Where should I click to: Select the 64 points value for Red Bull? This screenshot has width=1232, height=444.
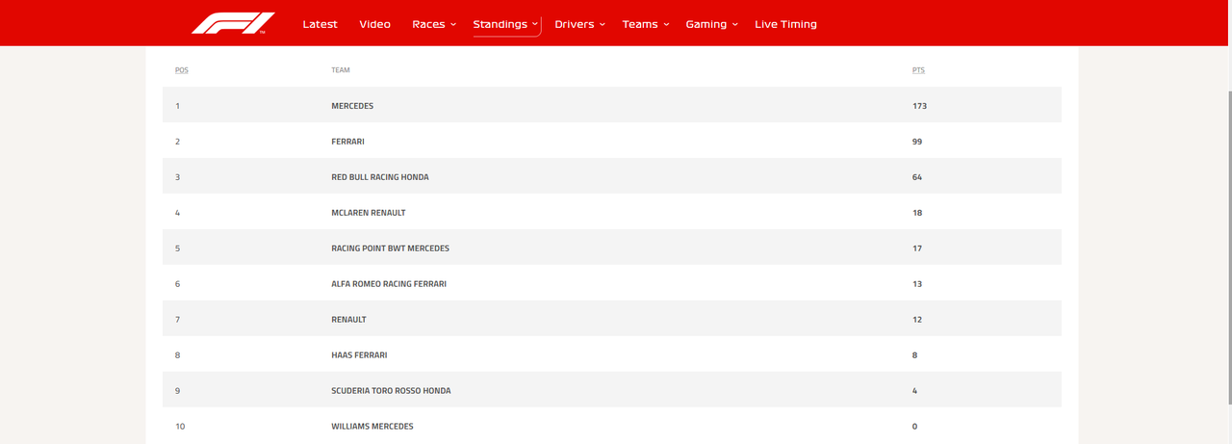coord(917,177)
